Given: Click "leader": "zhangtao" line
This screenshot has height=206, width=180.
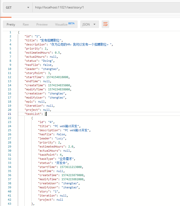Looking at the screenshot, I should coord(42,69).
